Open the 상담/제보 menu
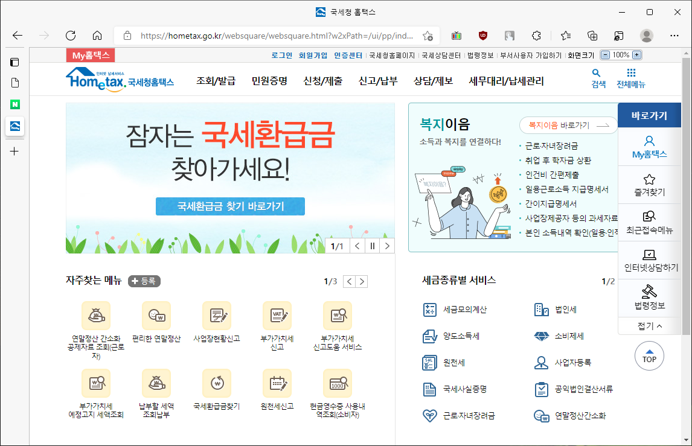This screenshot has width=692, height=446. [x=433, y=81]
